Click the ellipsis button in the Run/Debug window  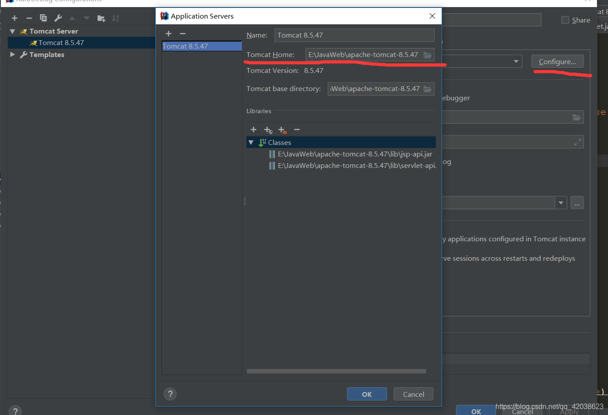(577, 203)
